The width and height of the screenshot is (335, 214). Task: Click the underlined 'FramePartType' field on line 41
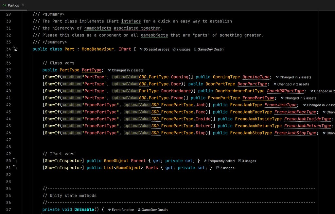pos(258,98)
